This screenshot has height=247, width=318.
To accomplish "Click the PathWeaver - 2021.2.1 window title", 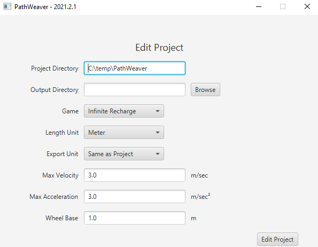I will click(45, 7).
